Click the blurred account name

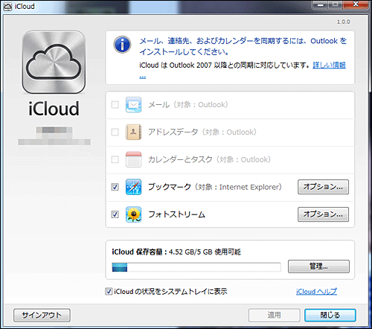(x=54, y=136)
